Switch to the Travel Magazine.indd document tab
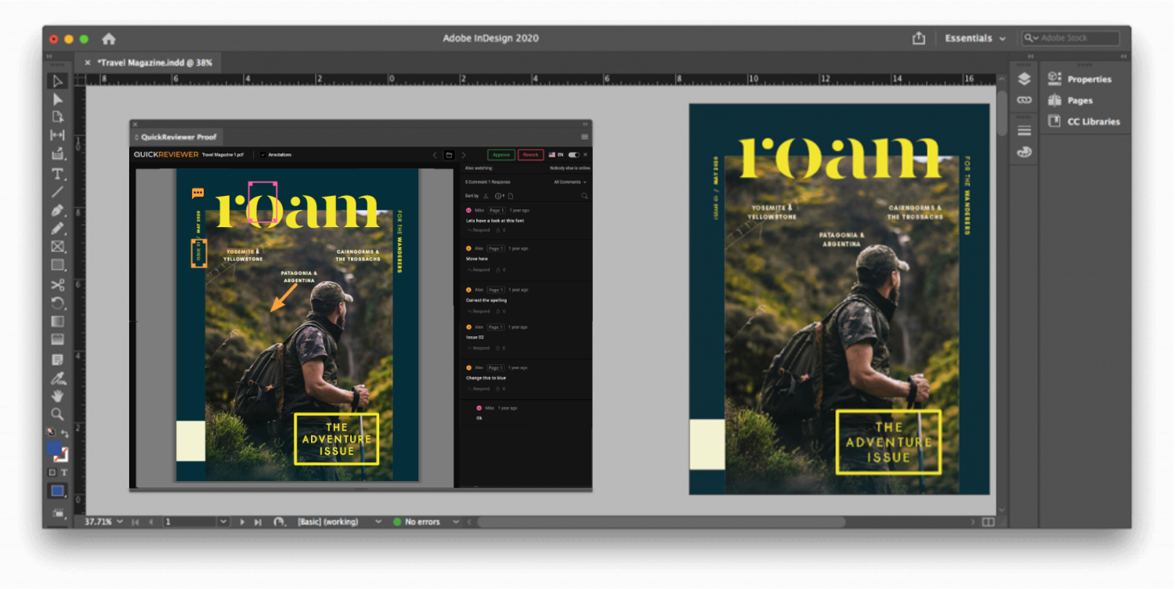 [x=154, y=63]
